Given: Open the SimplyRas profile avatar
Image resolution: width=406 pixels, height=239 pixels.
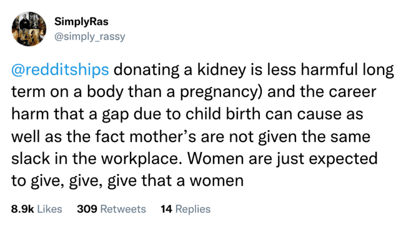Looking at the screenshot, I should 29,29.
